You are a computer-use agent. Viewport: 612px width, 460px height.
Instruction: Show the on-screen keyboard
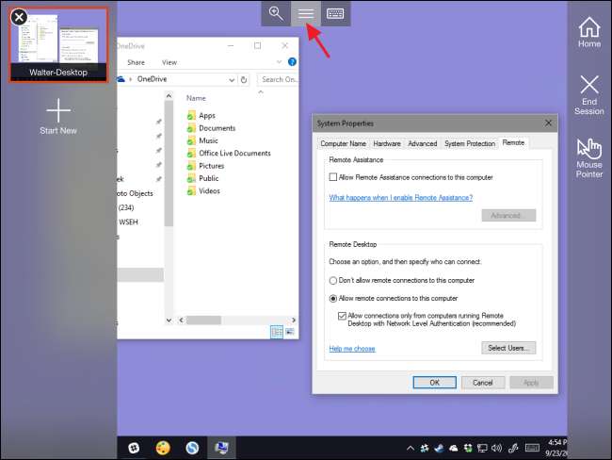[x=335, y=13]
